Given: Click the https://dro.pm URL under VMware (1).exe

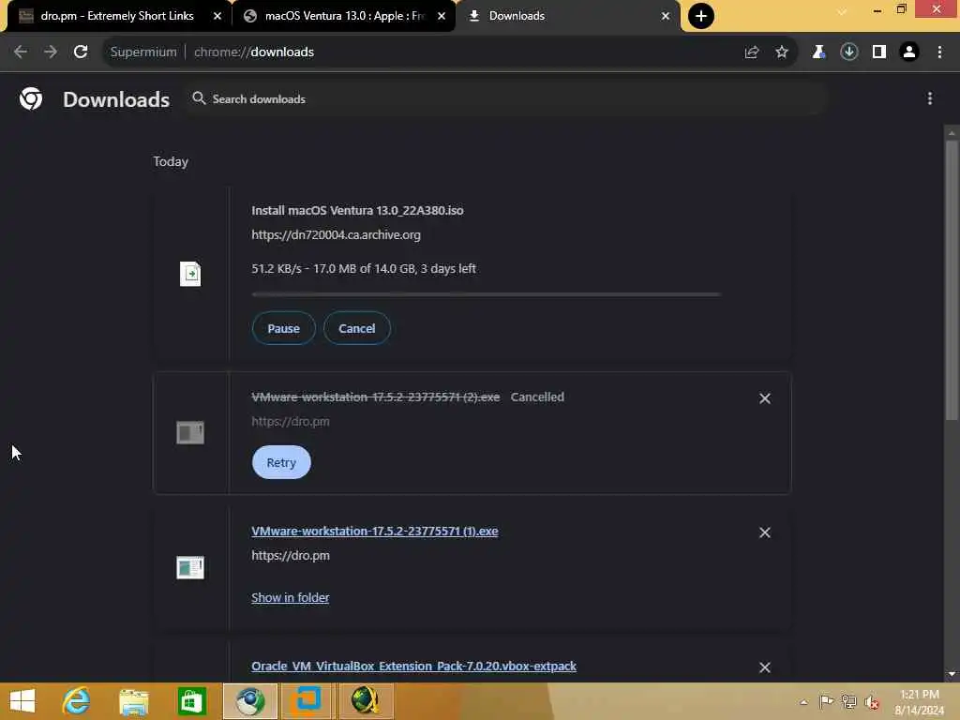Looking at the screenshot, I should [x=291, y=555].
